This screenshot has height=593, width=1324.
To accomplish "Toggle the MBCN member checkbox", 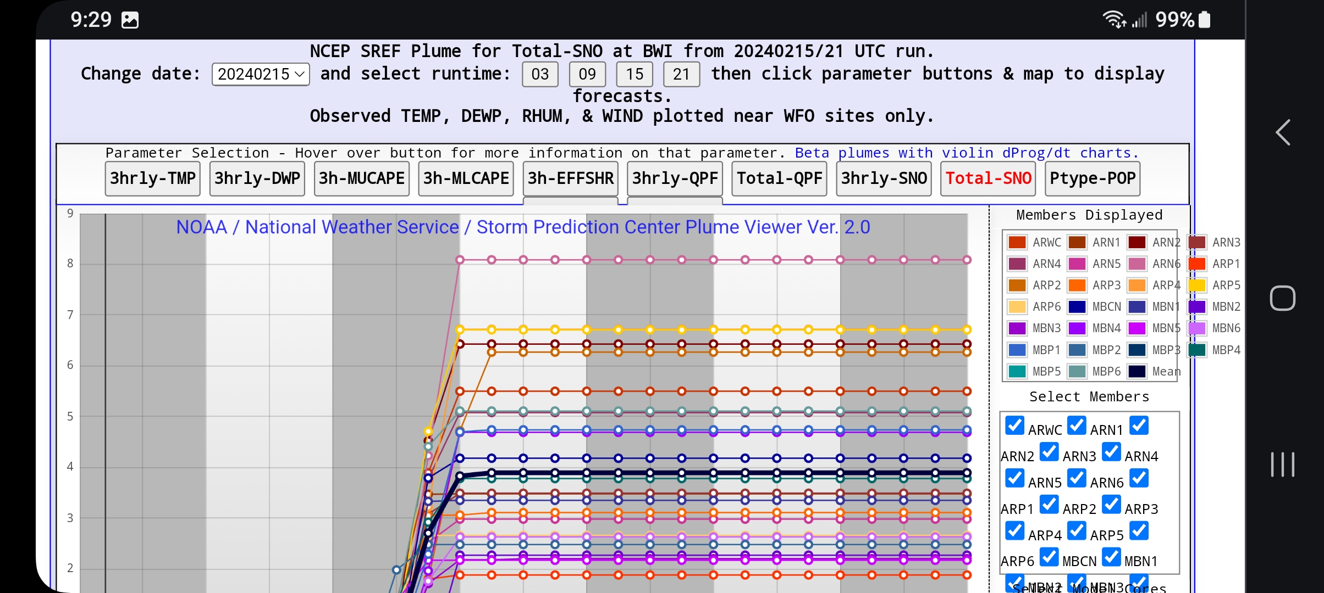I will pos(1049,557).
